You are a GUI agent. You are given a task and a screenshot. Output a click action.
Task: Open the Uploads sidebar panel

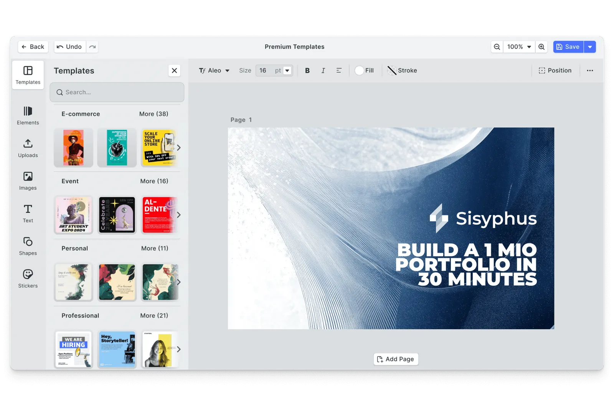pos(28,148)
